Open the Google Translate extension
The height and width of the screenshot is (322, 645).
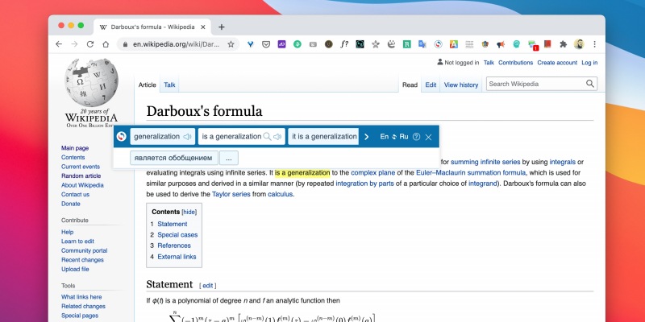pyautogui.click(x=422, y=44)
